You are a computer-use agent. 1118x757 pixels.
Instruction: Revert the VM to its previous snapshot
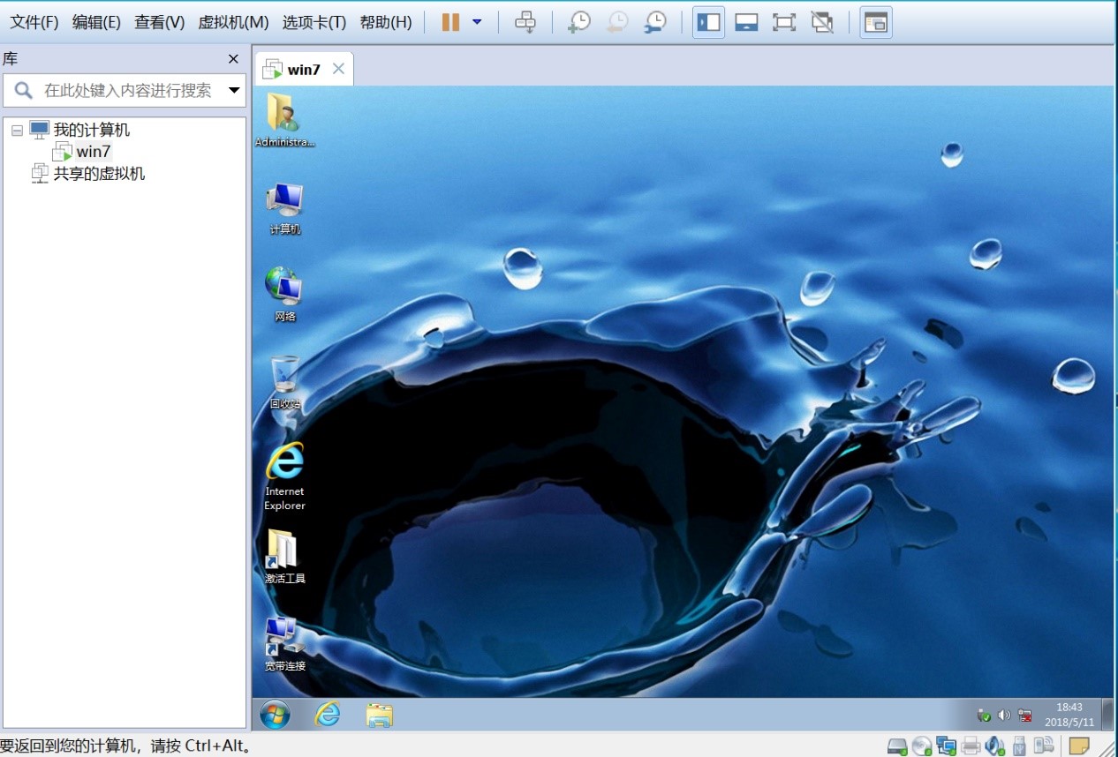pyautogui.click(x=617, y=22)
